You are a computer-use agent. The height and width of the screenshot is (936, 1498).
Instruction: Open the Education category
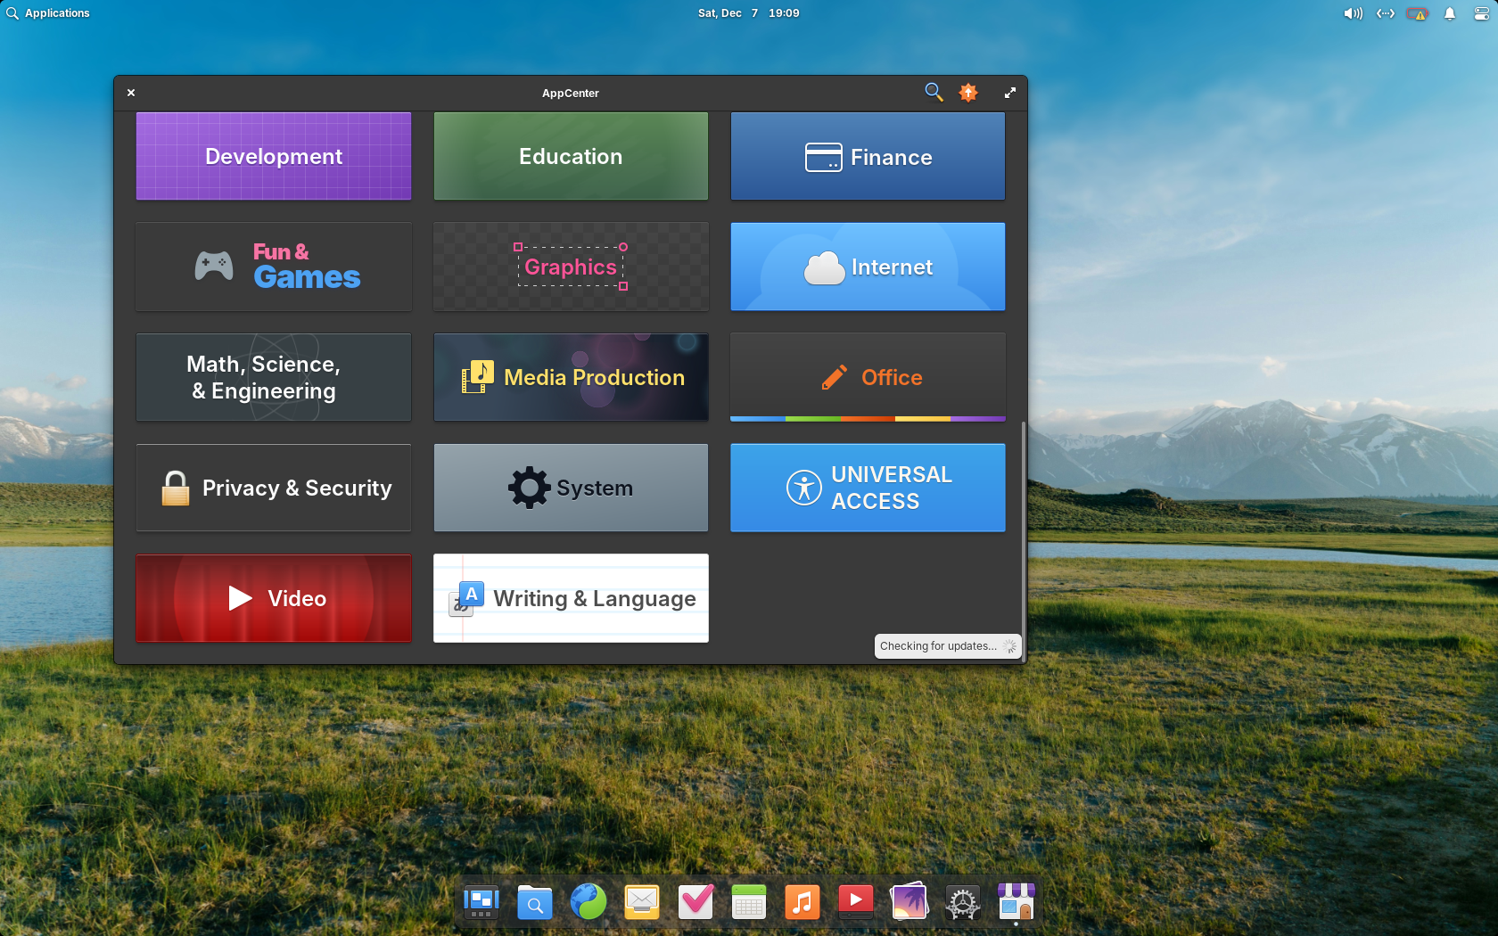(571, 156)
